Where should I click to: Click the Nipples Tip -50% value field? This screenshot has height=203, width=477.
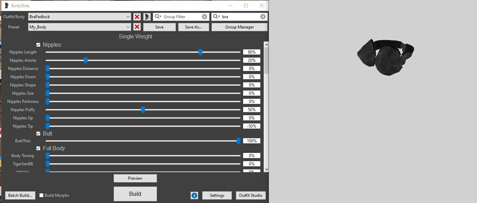point(252,126)
